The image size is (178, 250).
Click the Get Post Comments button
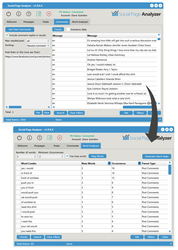click(x=20, y=30)
